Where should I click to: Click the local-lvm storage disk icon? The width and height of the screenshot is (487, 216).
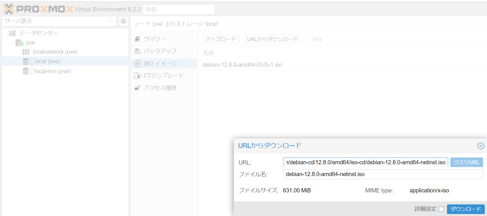coord(26,71)
